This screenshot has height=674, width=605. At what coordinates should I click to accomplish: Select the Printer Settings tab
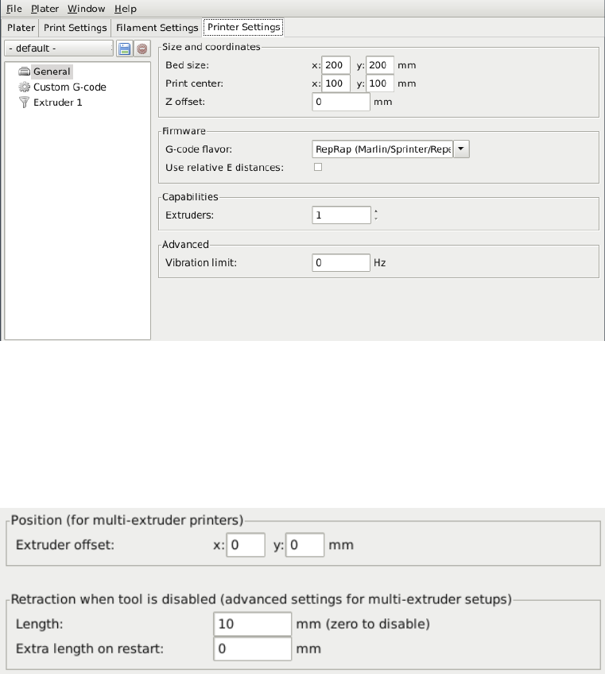point(243,27)
